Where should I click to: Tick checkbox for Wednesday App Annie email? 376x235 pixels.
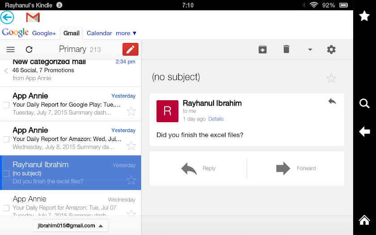point(6,208)
